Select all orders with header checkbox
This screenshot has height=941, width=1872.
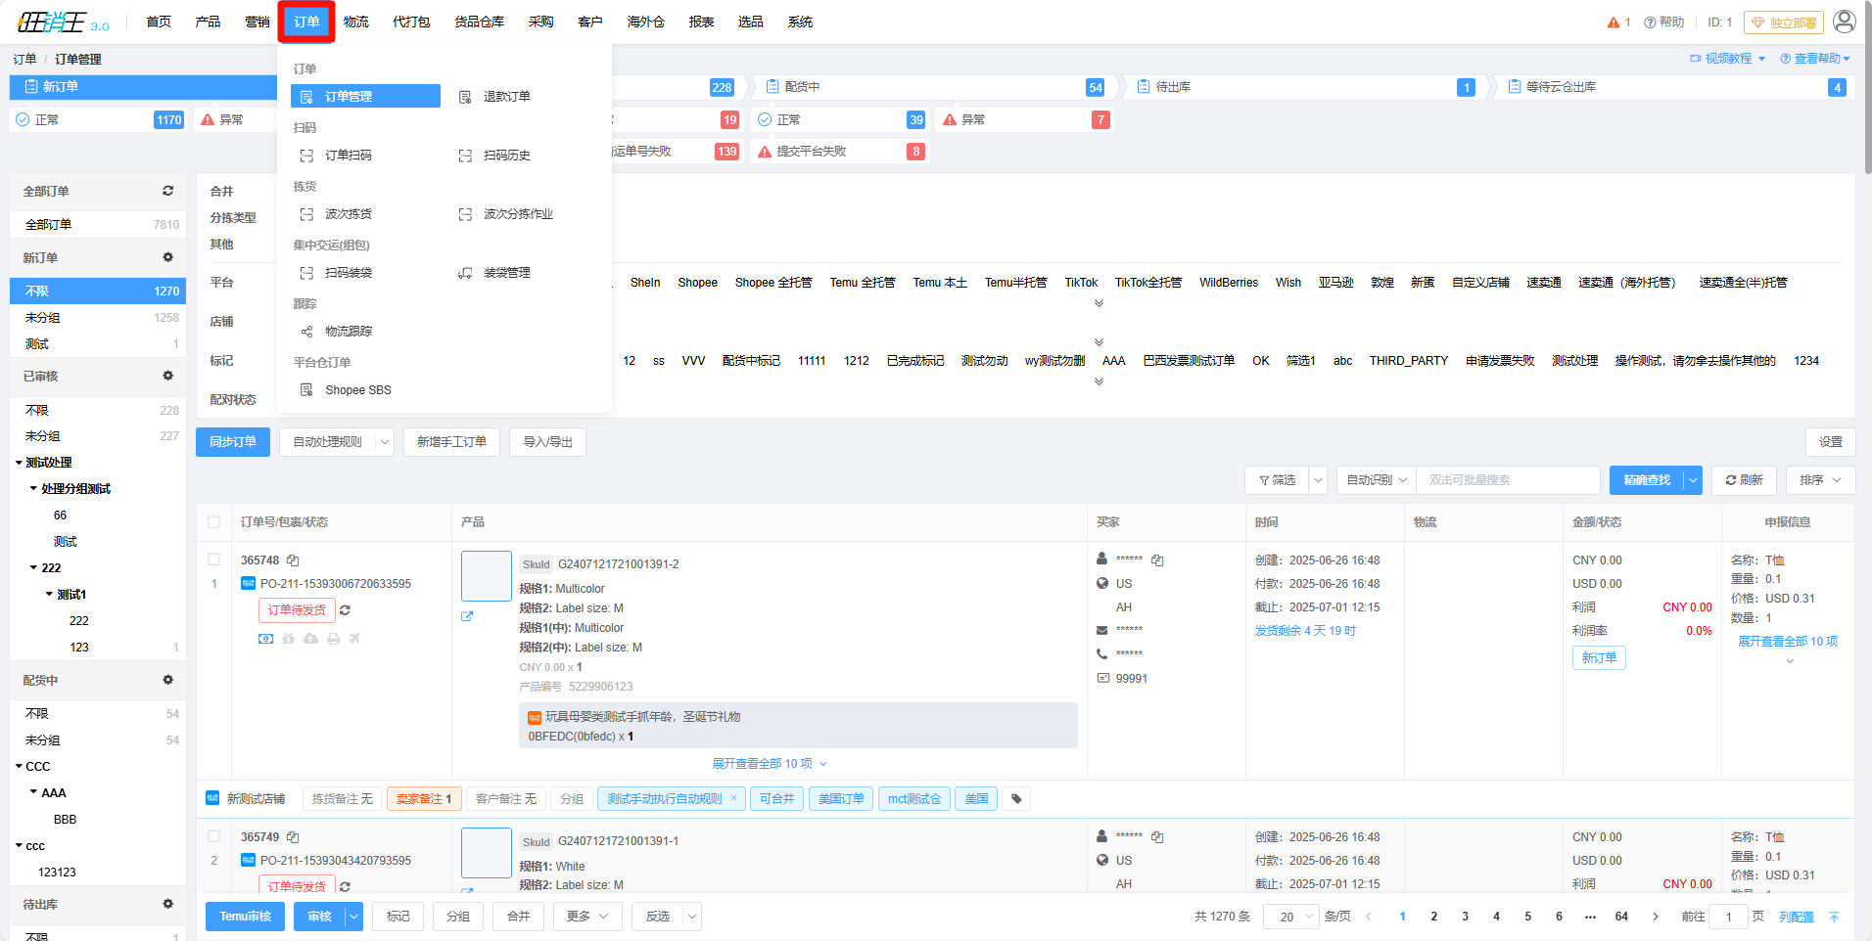(x=213, y=522)
